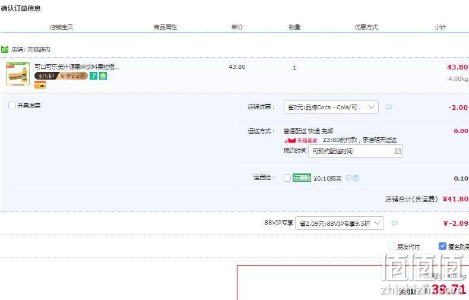Click the -2.00 store discount amount
The width and height of the screenshot is (469, 300).
click(x=458, y=108)
